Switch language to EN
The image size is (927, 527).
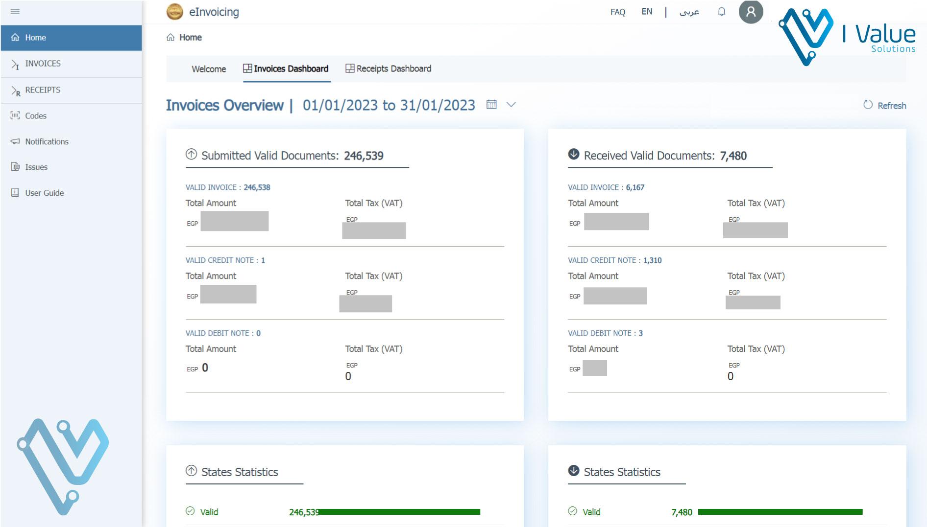[647, 12]
